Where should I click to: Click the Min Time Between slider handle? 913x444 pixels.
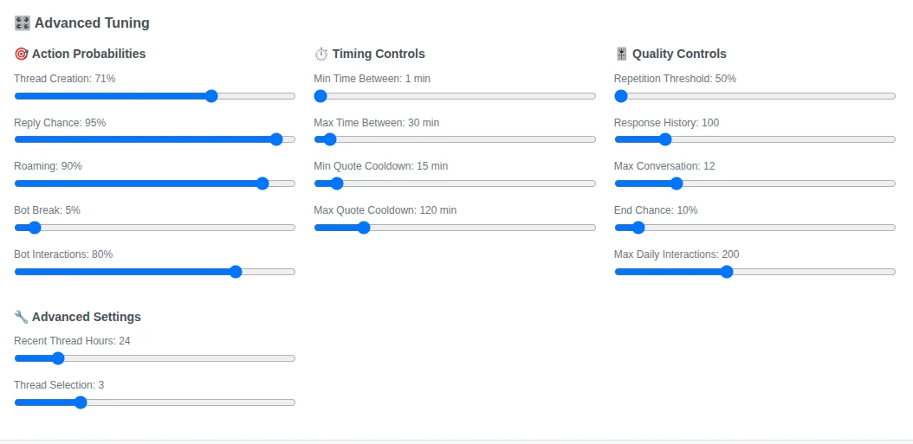pyautogui.click(x=321, y=96)
